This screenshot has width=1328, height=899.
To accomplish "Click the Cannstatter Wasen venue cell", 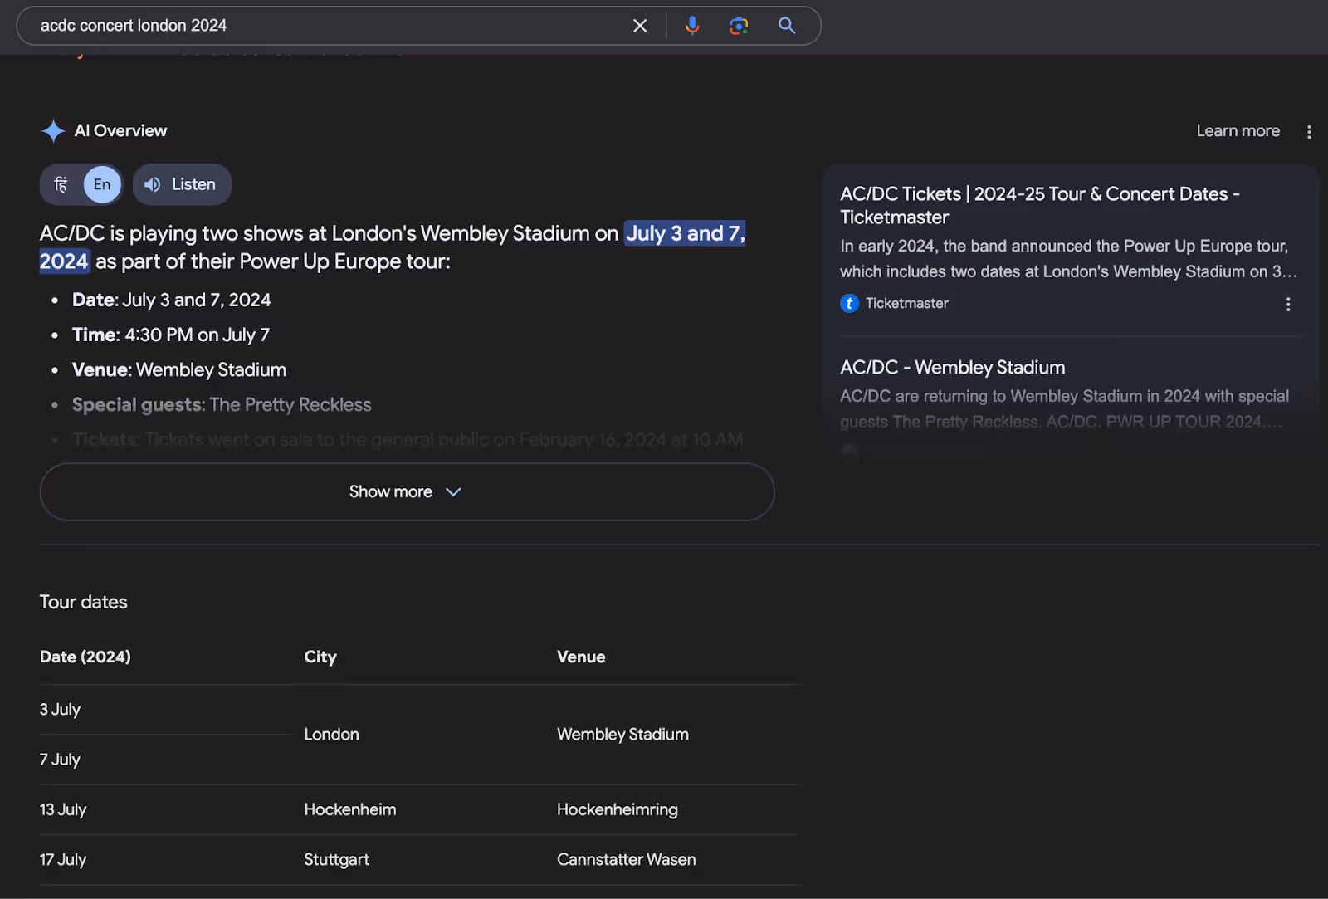I will [626, 859].
